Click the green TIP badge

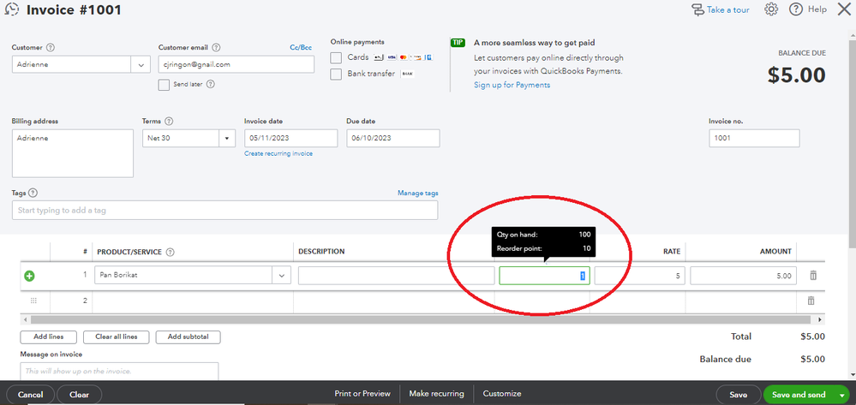(x=457, y=43)
